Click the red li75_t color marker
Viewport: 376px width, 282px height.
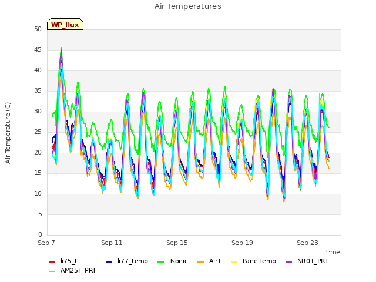click(52, 262)
